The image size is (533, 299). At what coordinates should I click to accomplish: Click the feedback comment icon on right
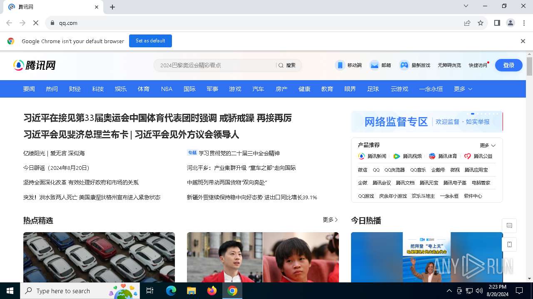[x=509, y=225]
